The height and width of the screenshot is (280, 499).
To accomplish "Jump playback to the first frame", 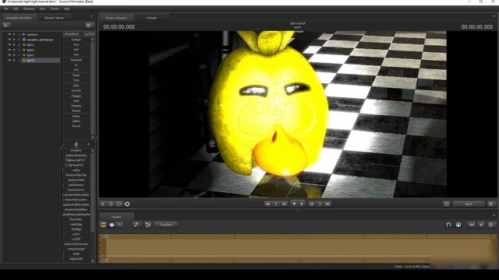I will click(x=267, y=204).
